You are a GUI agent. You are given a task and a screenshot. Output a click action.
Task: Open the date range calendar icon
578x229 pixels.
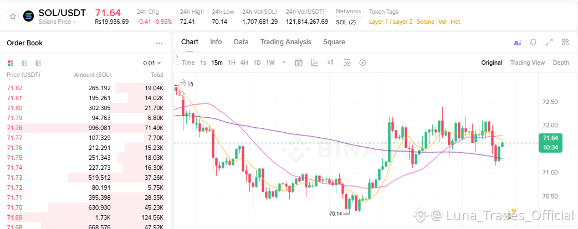(299, 63)
